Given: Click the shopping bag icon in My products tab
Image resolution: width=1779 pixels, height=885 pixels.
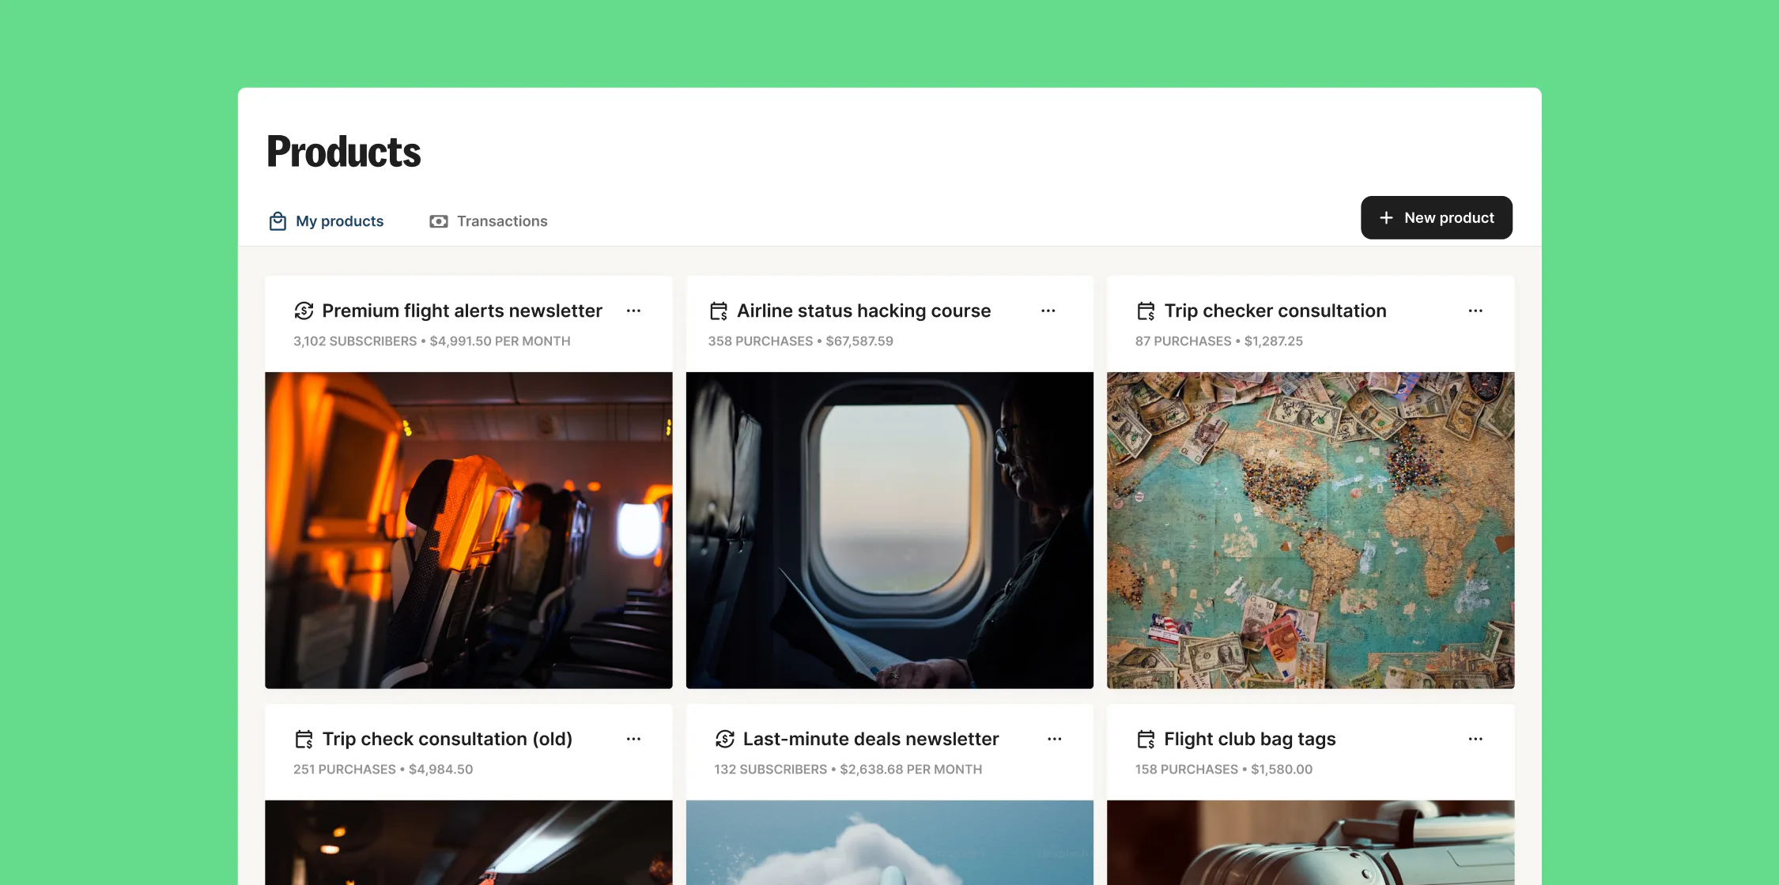Looking at the screenshot, I should coord(278,221).
